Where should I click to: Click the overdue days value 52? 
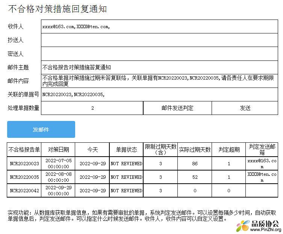tap(195, 177)
